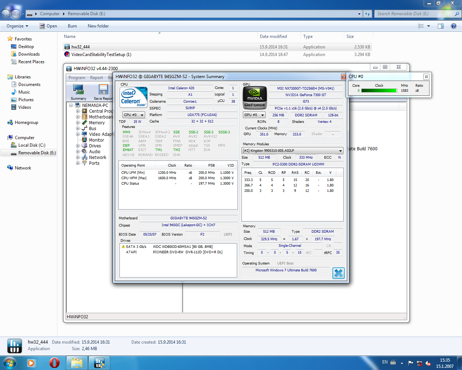Open the Opera browser from taskbar
The image size is (462, 370).
tap(55, 362)
